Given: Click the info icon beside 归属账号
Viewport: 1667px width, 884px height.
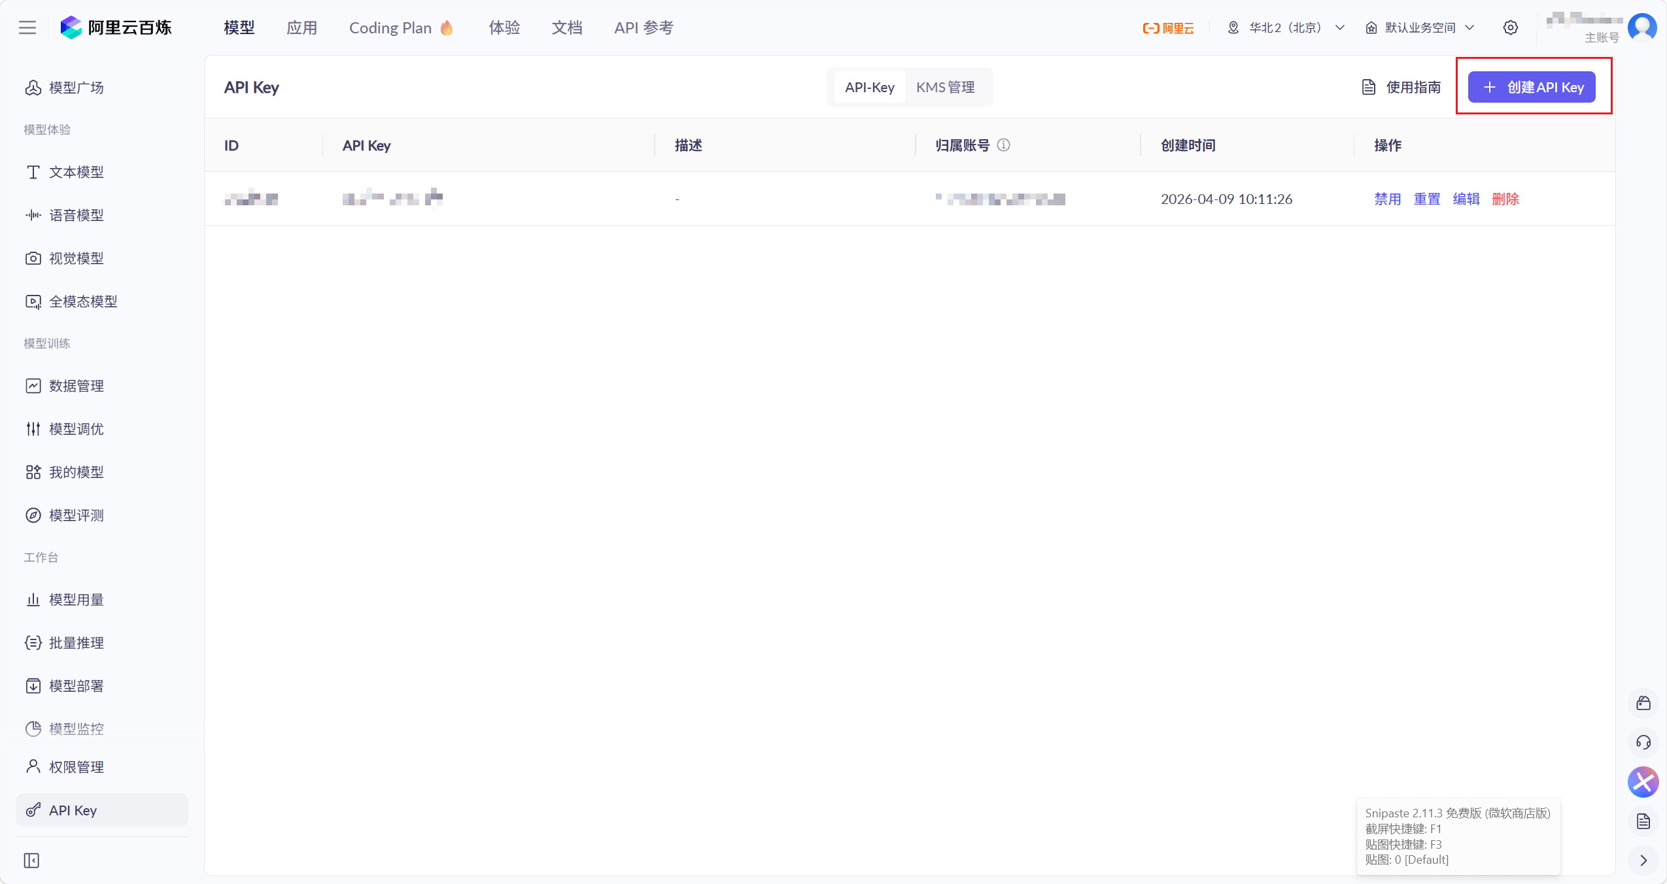Looking at the screenshot, I should point(1003,145).
